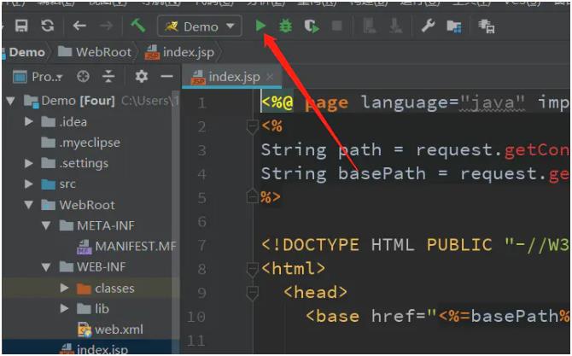Click the scroll-from-source target icon
The height and width of the screenshot is (356, 572).
click(x=83, y=77)
